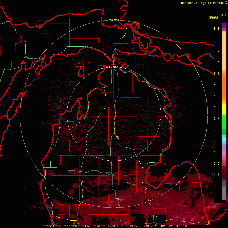Click the 1.0 value on the color scale

[217, 152]
